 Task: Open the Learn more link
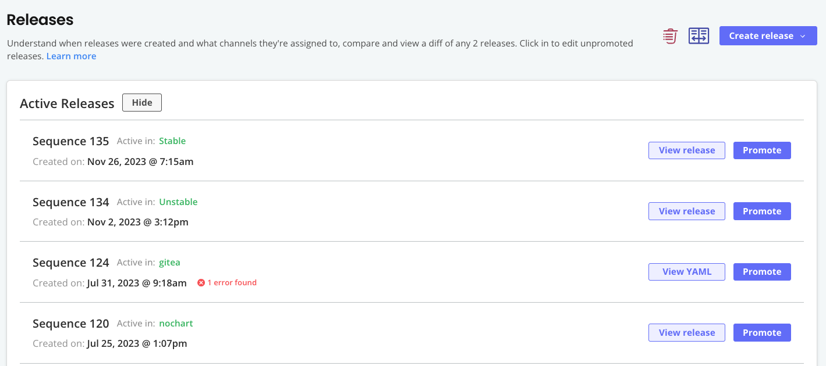coord(71,56)
